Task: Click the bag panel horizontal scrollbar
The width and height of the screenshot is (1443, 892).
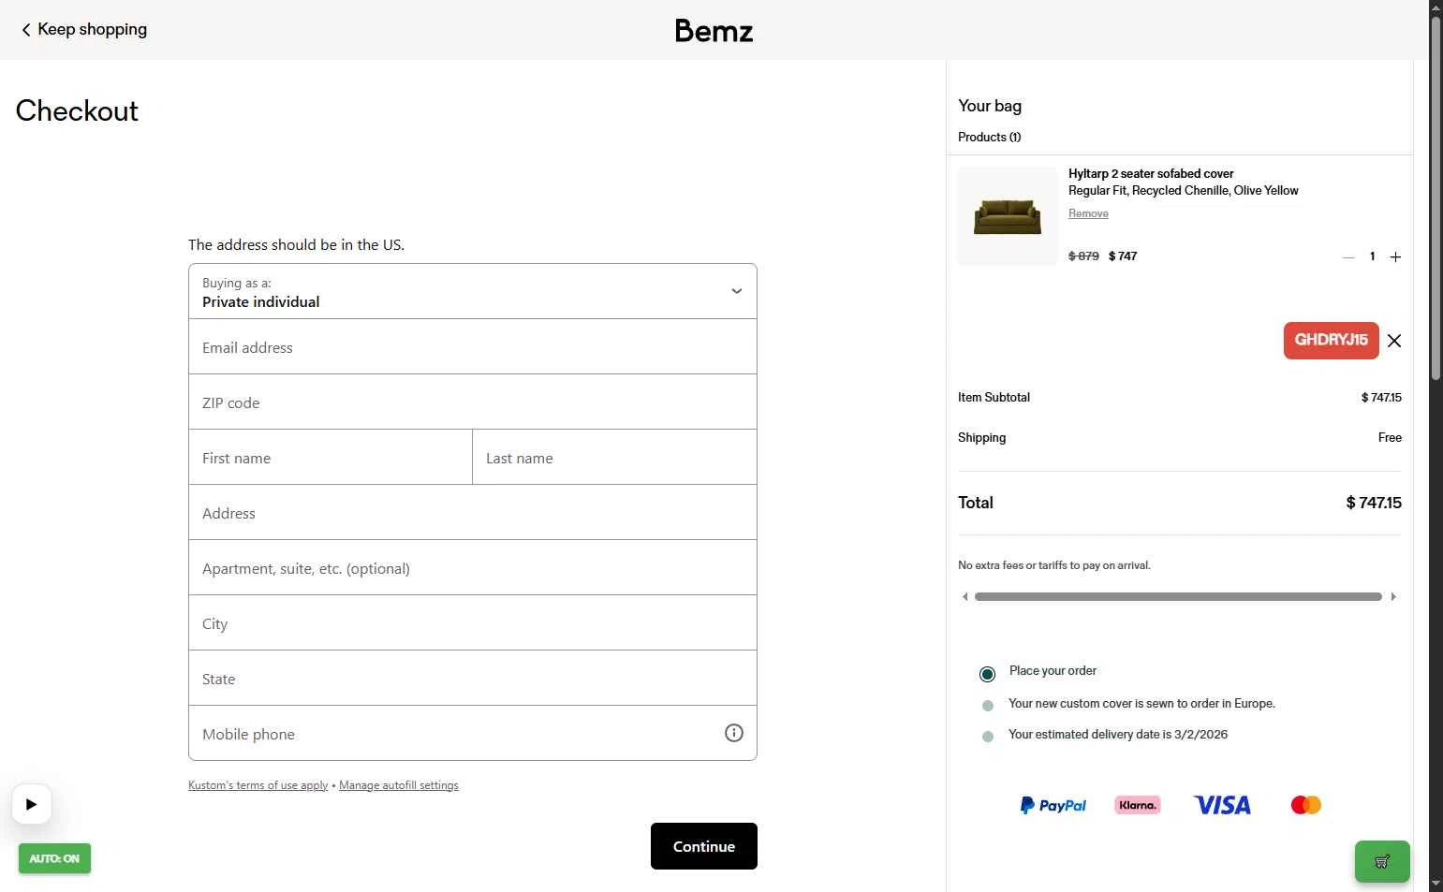Action: (1178, 596)
